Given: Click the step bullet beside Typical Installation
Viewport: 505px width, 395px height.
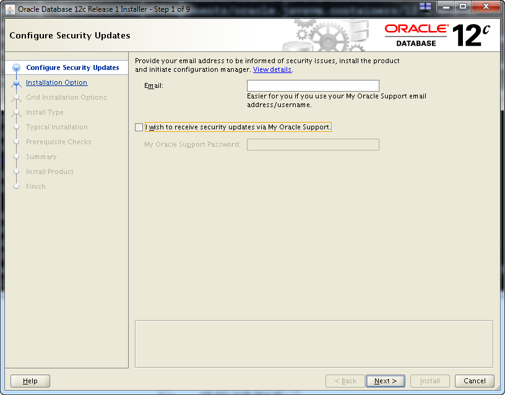Looking at the screenshot, I should click(16, 127).
